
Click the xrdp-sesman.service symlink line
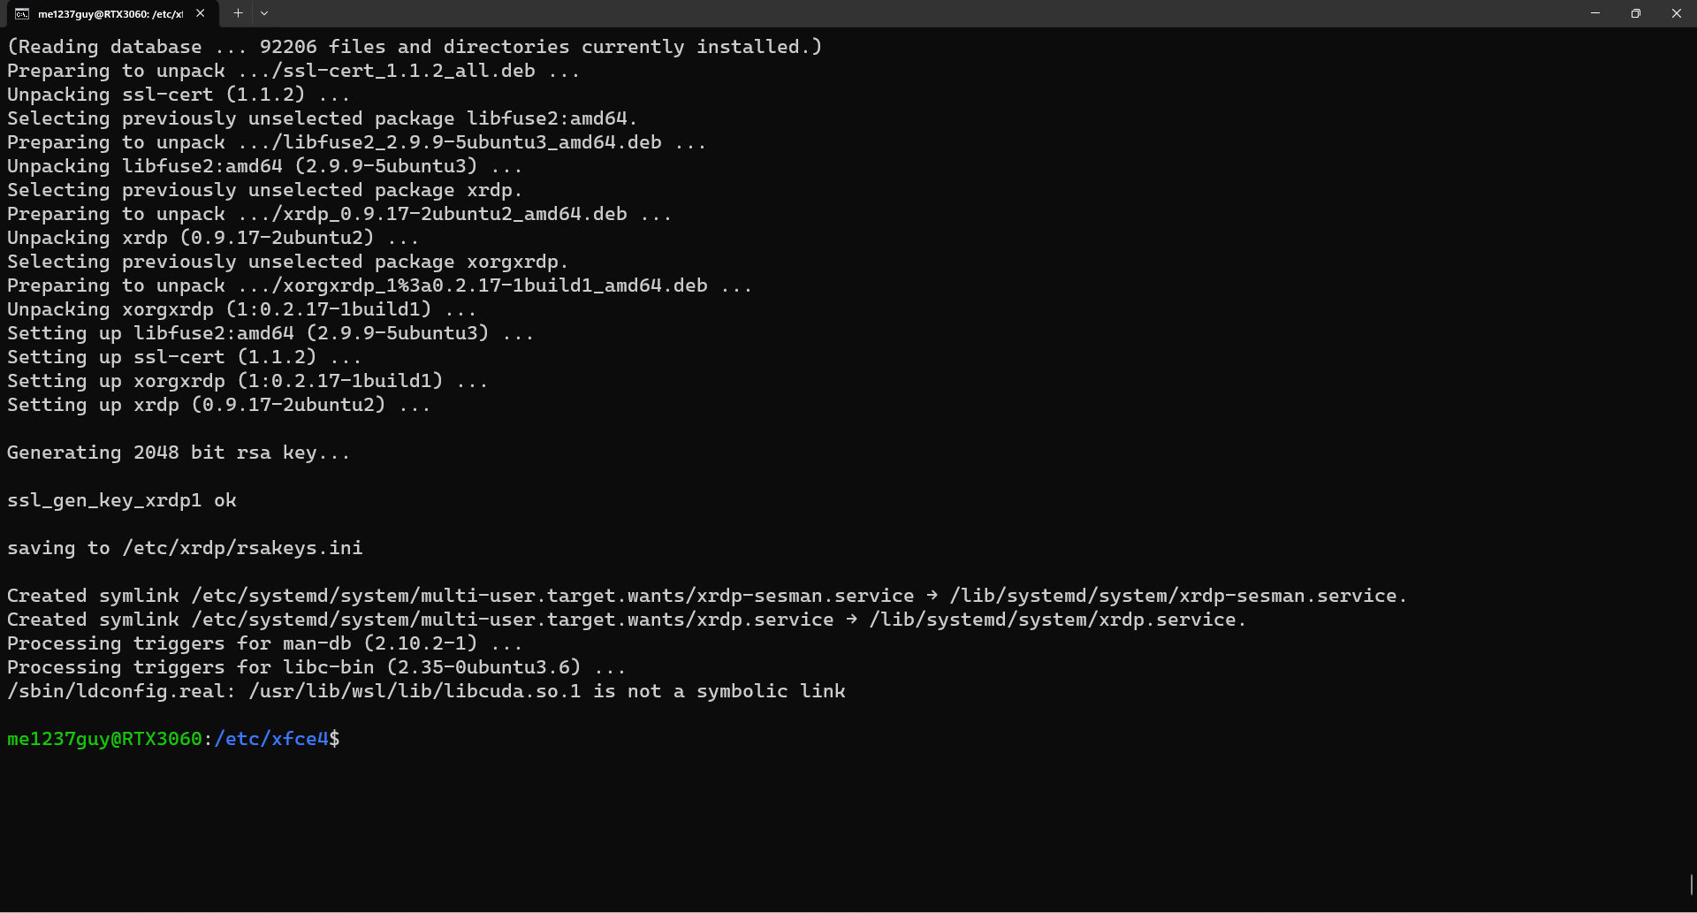[707, 596]
